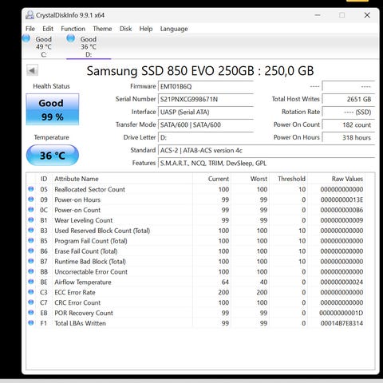Click raw value 0000000013E
The height and width of the screenshot is (383, 383).
[342, 199]
